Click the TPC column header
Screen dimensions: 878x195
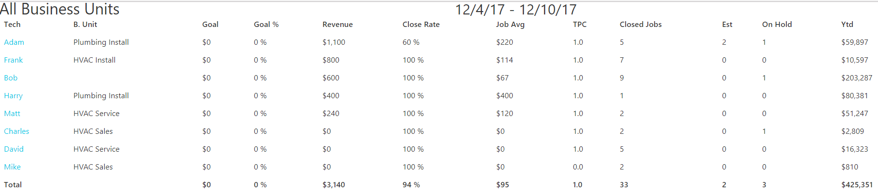pyautogui.click(x=580, y=25)
